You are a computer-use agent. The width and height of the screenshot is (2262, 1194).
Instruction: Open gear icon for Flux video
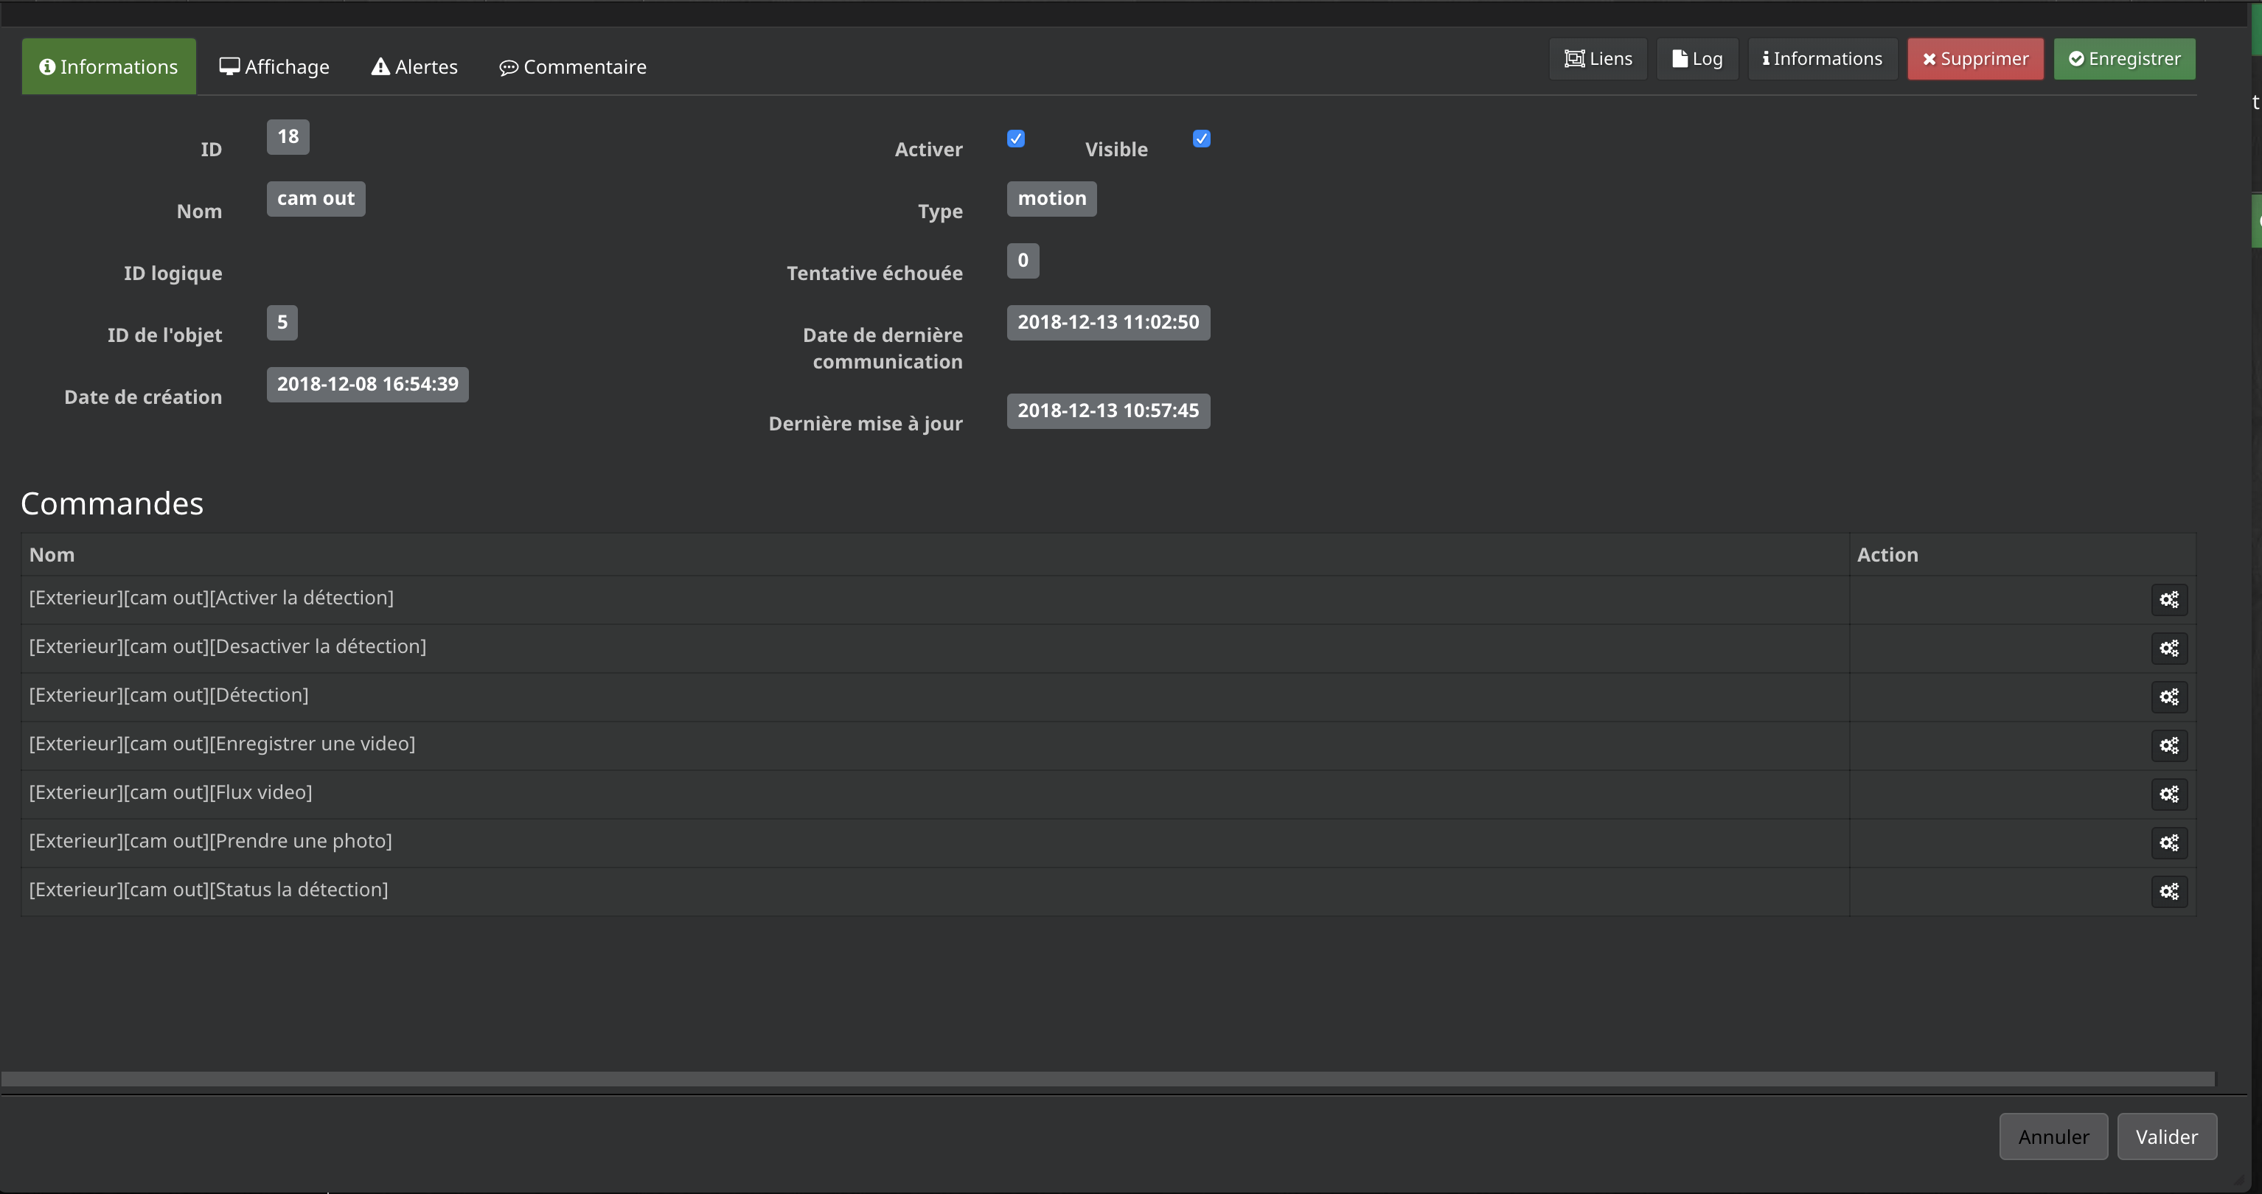click(x=2169, y=795)
